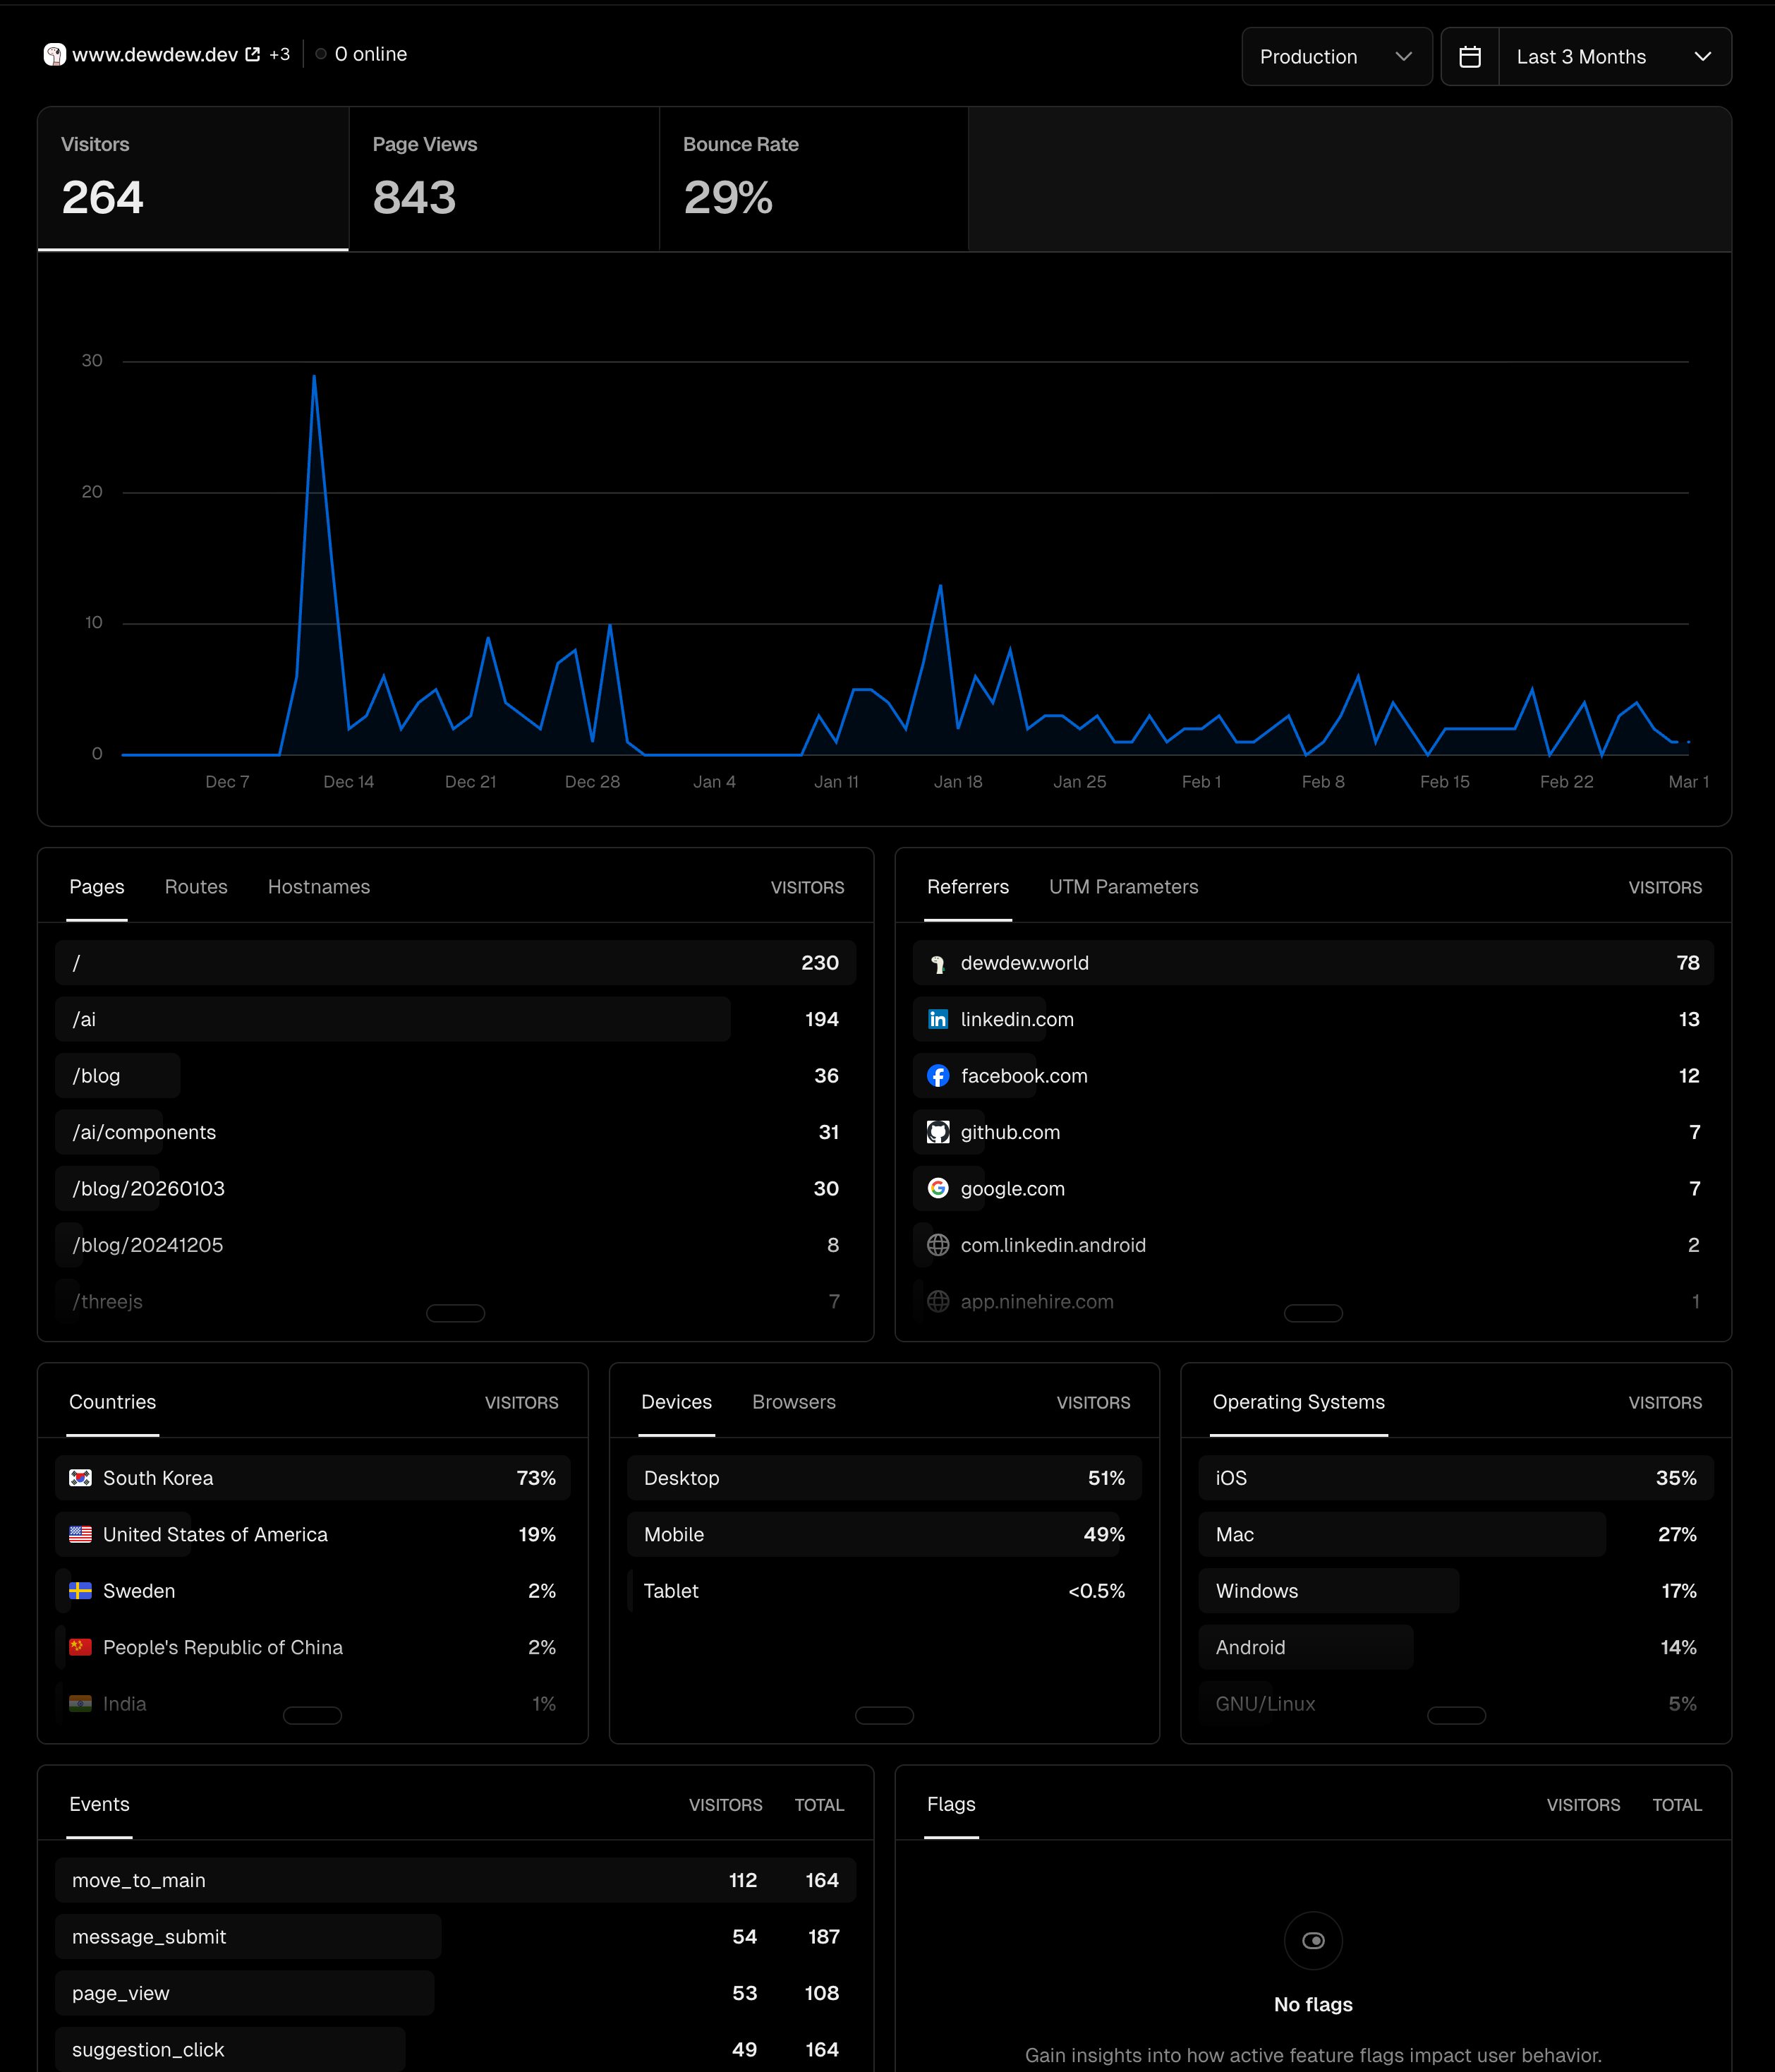This screenshot has height=2072, width=1775.
Task: Click the dewdew.world favicon in Referrers
Action: pos(938,963)
